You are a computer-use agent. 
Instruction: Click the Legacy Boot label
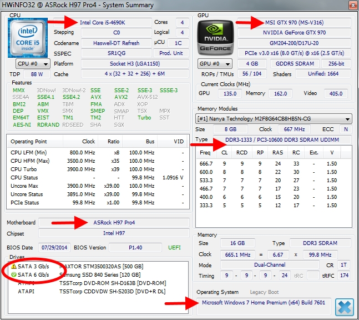coord(264,292)
